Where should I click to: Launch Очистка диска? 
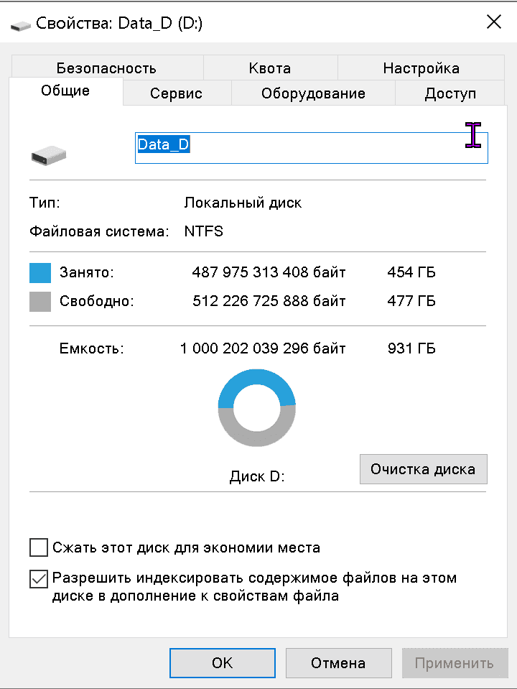click(x=424, y=469)
